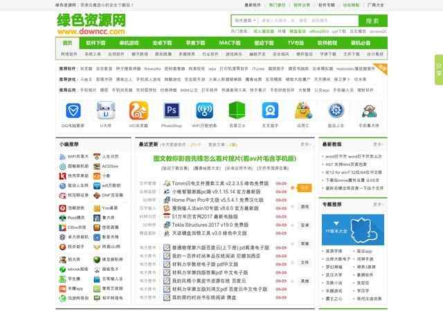
Task: Click the Yoo桌面 icon in sidebar
Action: tap(97, 208)
